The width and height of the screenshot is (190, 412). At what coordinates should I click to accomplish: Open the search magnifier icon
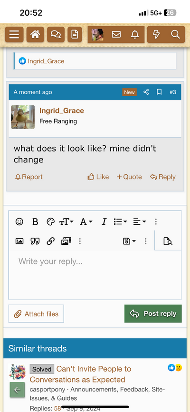click(x=175, y=34)
